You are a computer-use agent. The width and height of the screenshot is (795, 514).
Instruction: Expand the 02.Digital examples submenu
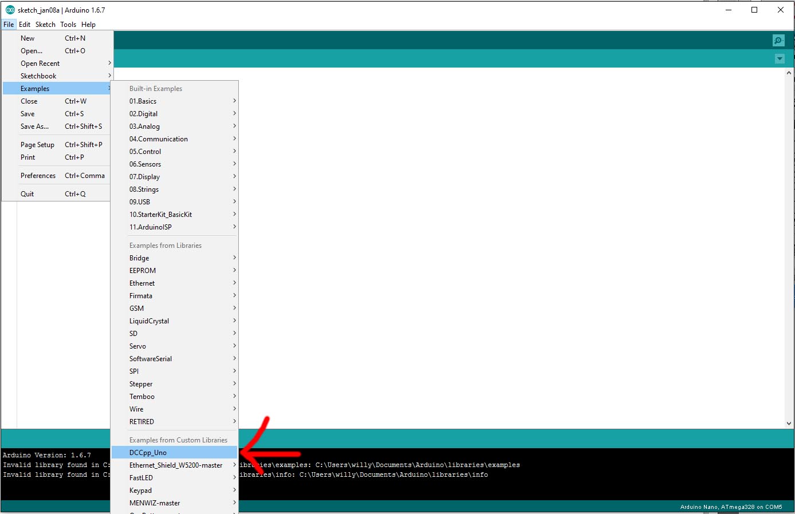(x=174, y=114)
